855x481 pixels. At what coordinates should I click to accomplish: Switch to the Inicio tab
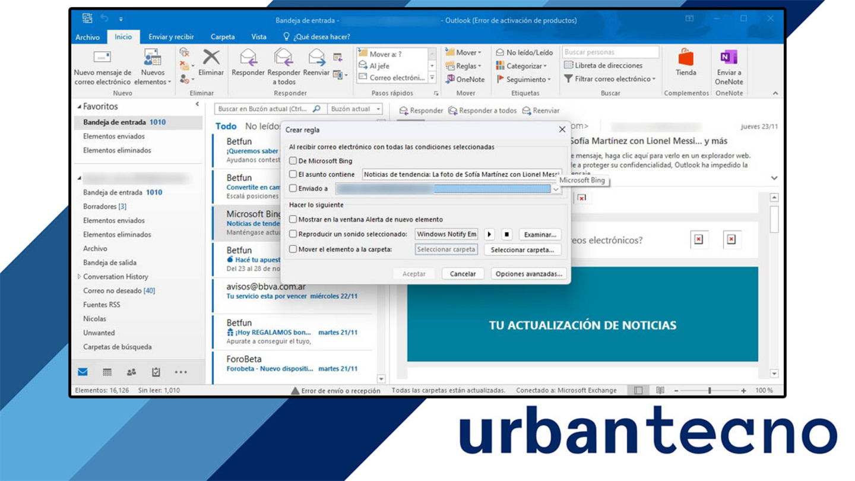click(x=123, y=37)
